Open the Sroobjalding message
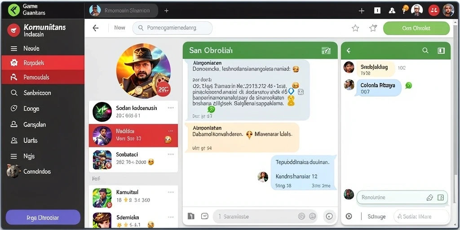 click(x=376, y=70)
